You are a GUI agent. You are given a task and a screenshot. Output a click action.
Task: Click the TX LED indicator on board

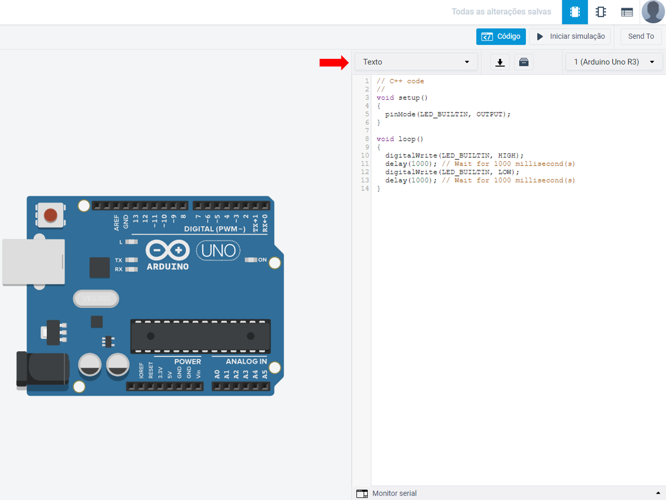132,260
